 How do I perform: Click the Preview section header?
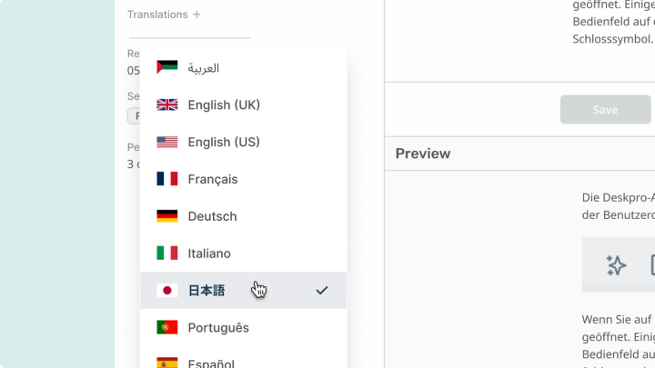423,154
